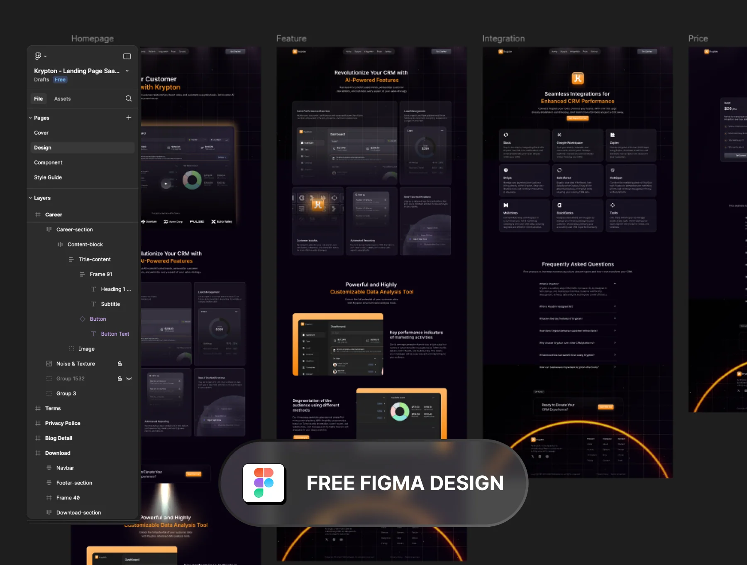Click orange button under Integration heading
This screenshot has height=565, width=747.
pos(577,118)
